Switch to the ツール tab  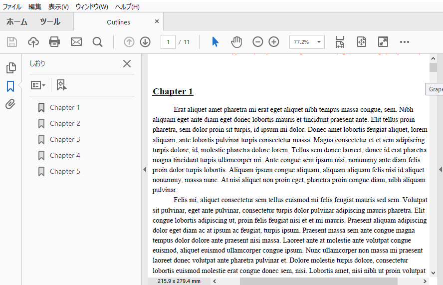tap(50, 22)
